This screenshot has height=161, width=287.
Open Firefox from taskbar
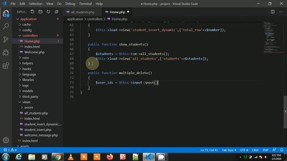pos(110,157)
